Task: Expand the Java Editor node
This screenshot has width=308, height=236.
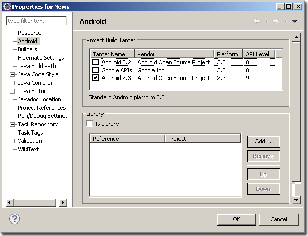Action: click(x=12, y=91)
